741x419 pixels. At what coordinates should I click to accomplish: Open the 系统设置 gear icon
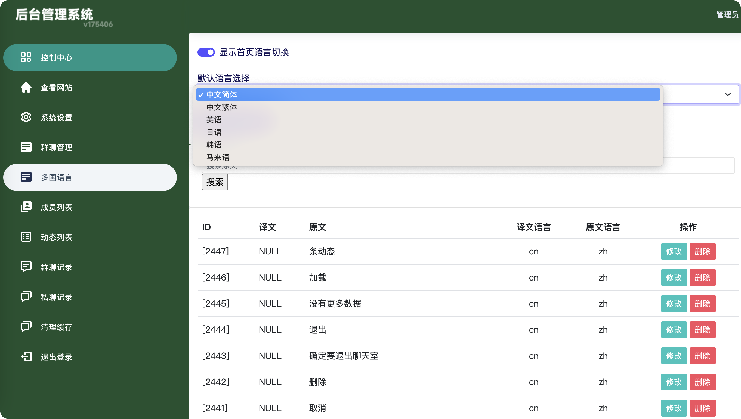point(26,117)
